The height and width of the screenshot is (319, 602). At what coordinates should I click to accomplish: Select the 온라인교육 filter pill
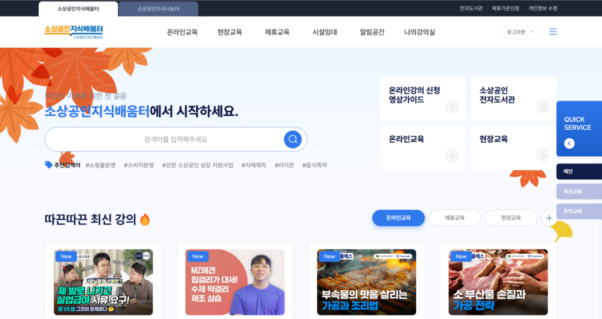399,217
